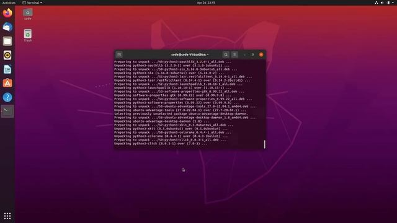Select the Terminal icon in the dock

[x=7, y=111]
